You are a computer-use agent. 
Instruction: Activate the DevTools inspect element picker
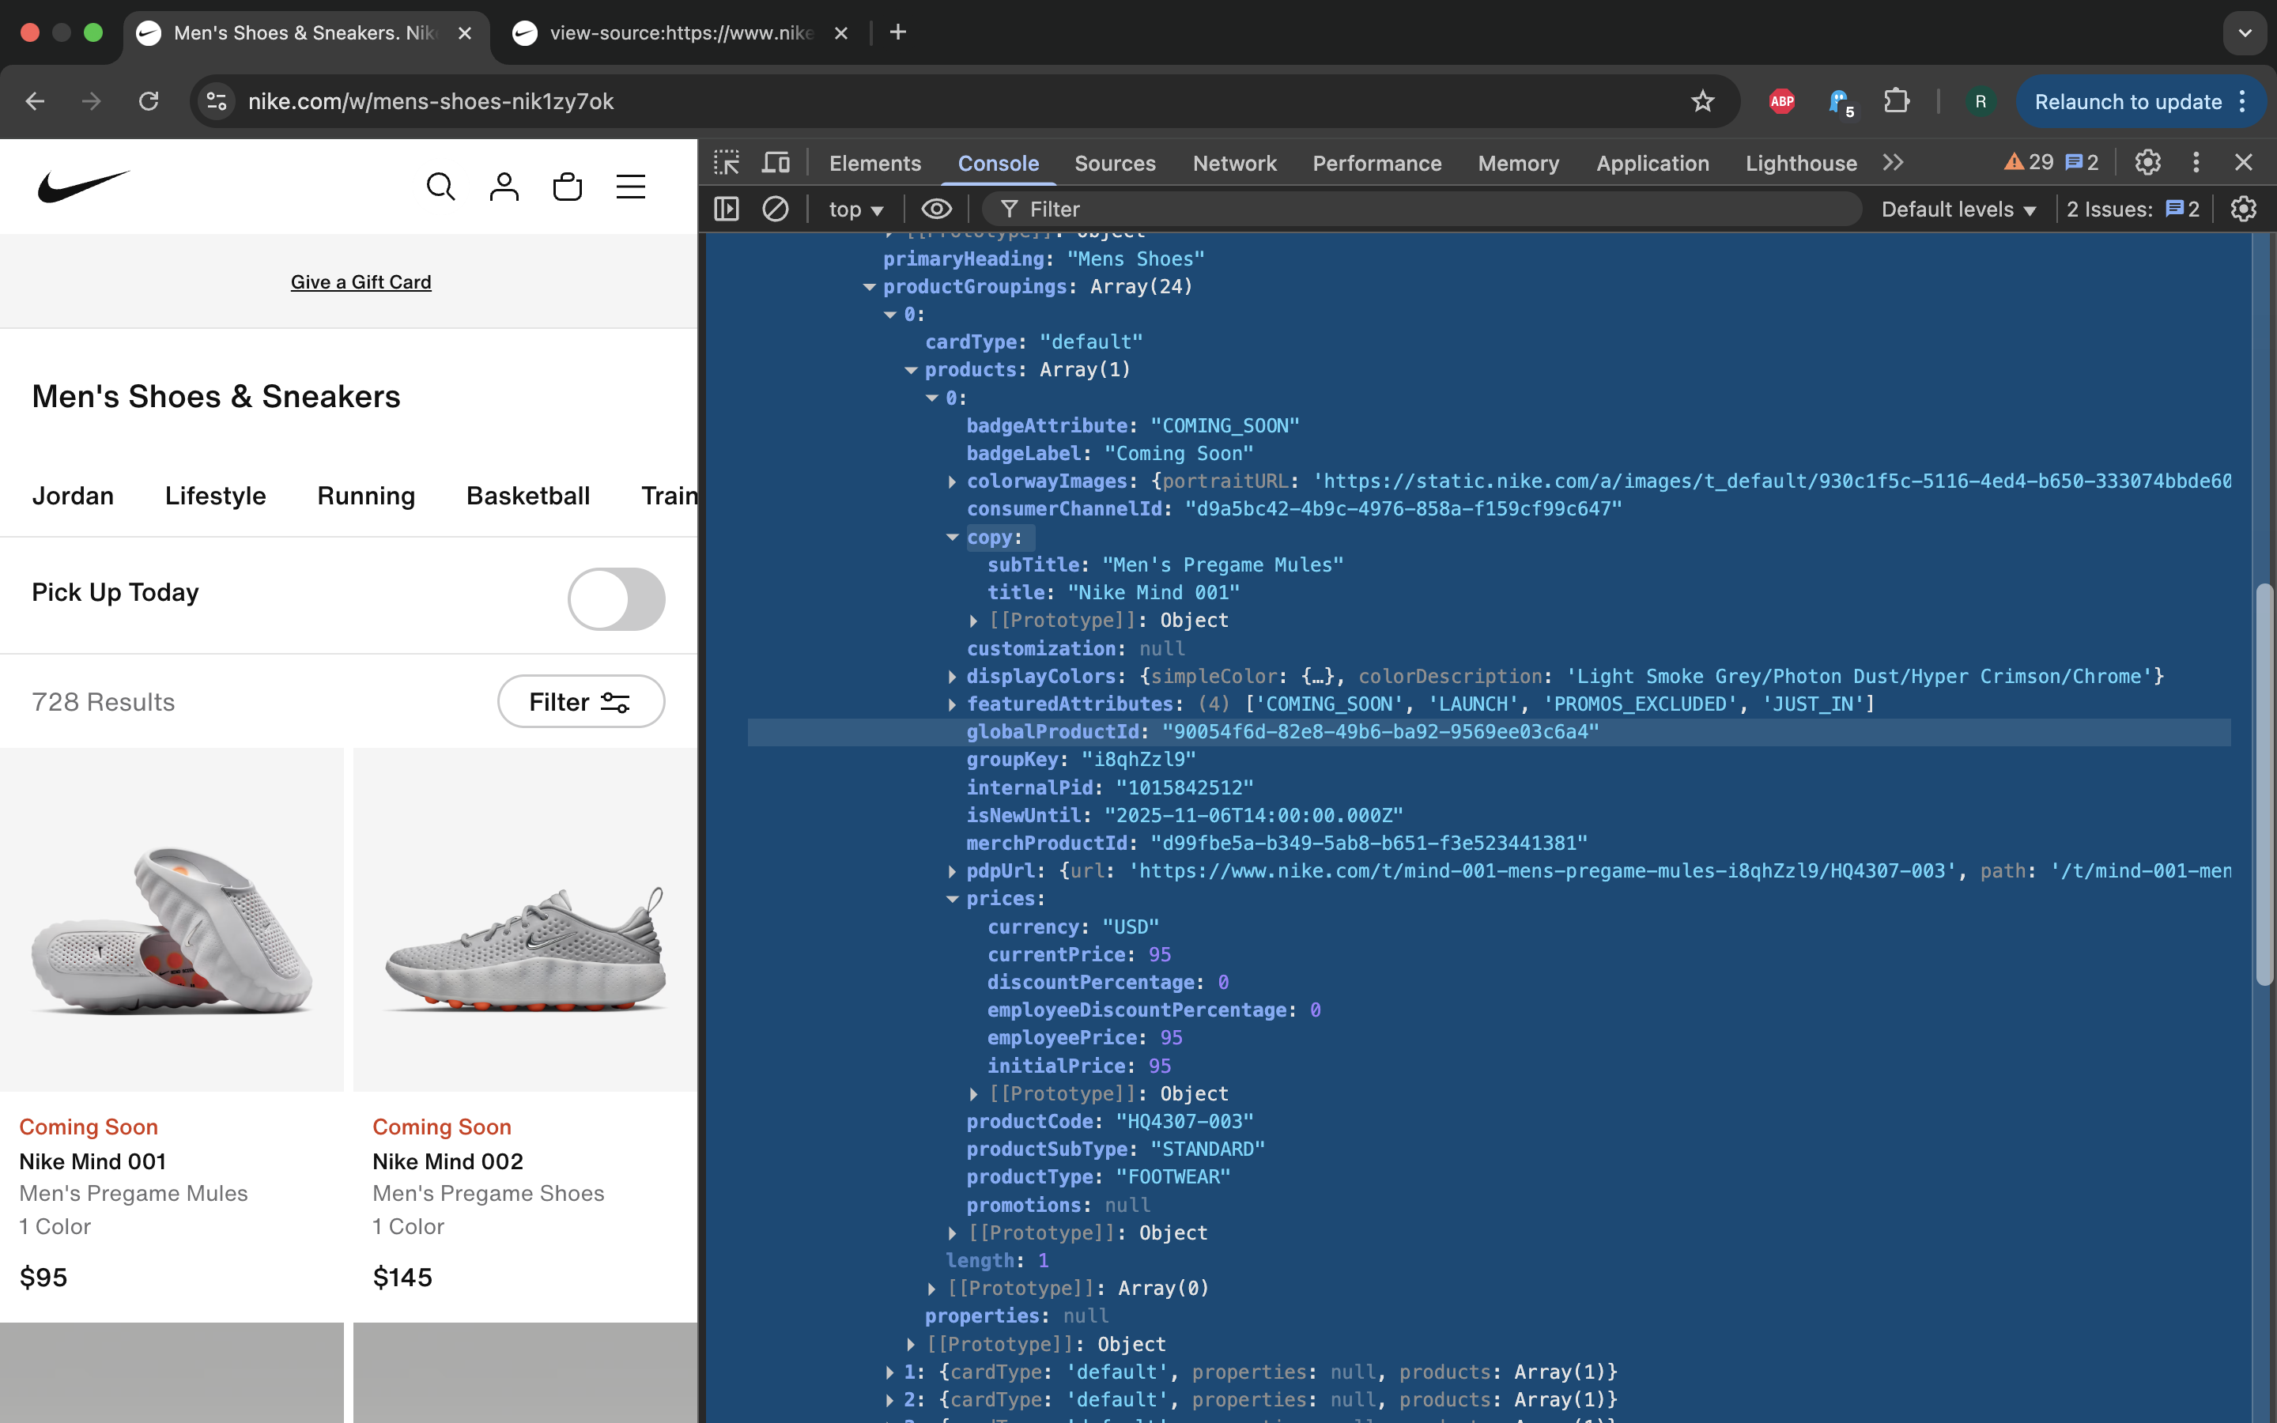pos(727,163)
